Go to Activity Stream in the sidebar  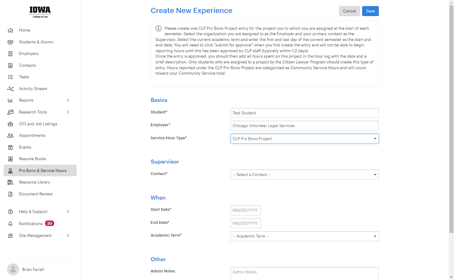point(33,89)
